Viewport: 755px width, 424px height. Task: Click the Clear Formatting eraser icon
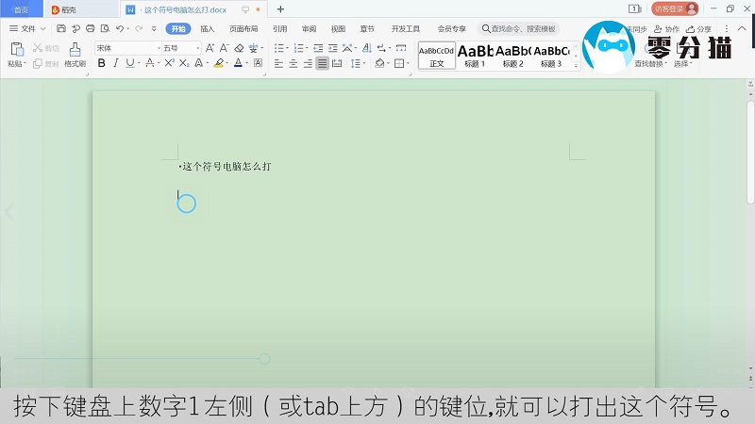click(x=239, y=48)
